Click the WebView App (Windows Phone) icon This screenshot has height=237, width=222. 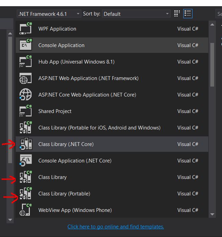tap(26, 210)
